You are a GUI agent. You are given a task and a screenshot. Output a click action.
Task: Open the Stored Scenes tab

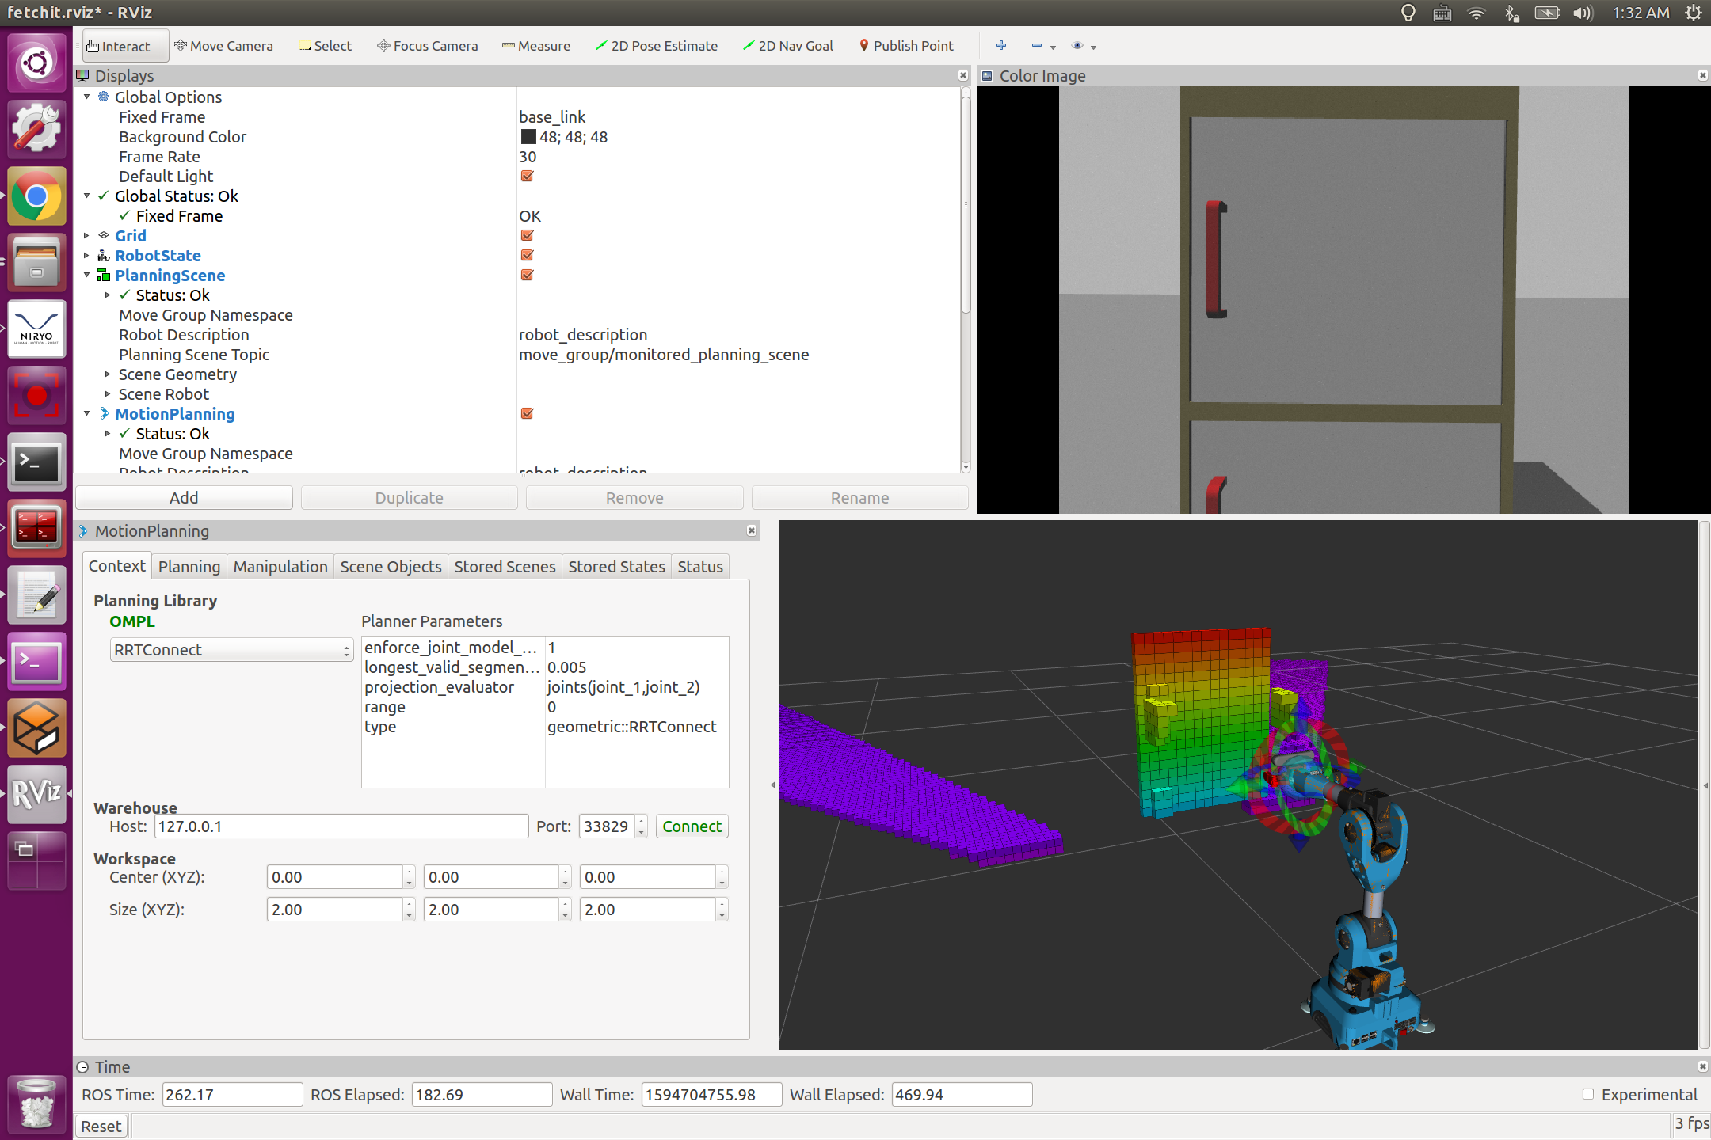pyautogui.click(x=505, y=566)
